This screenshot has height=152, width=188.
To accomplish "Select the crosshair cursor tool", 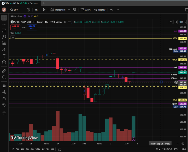I will 4,18.
